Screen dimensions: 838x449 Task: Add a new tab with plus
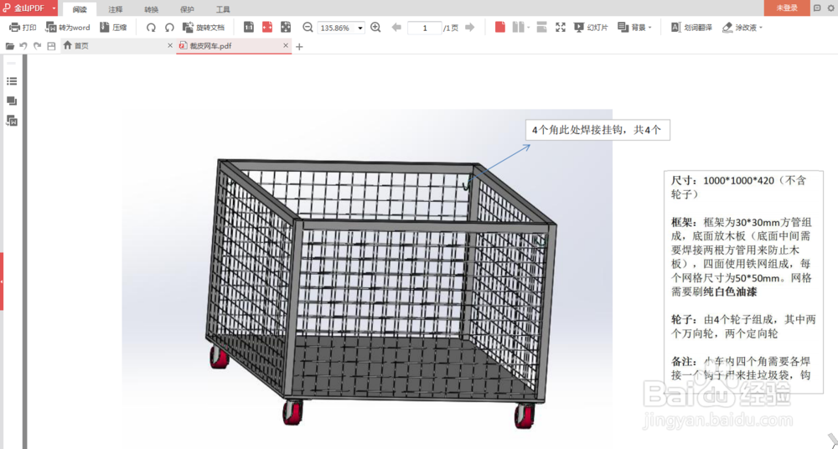(x=299, y=47)
